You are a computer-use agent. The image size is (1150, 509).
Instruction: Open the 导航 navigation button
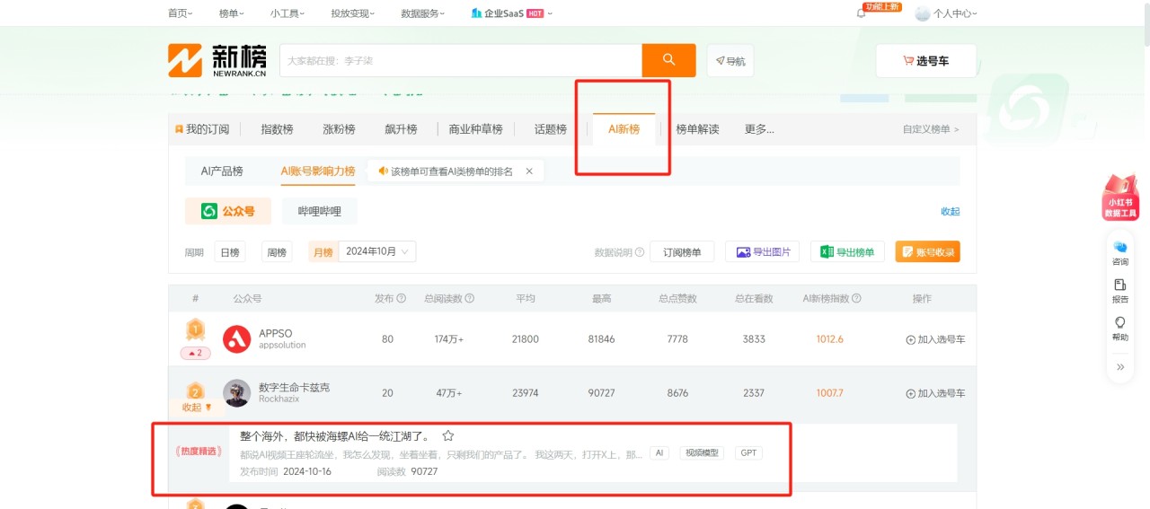click(730, 61)
